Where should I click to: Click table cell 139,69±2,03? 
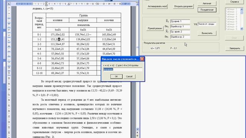pos(83,39)
